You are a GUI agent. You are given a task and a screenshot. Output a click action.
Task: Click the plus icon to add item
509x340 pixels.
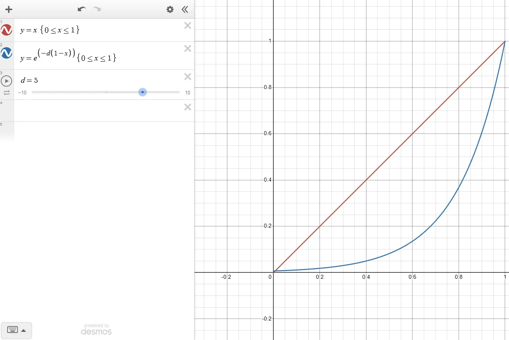click(x=9, y=9)
